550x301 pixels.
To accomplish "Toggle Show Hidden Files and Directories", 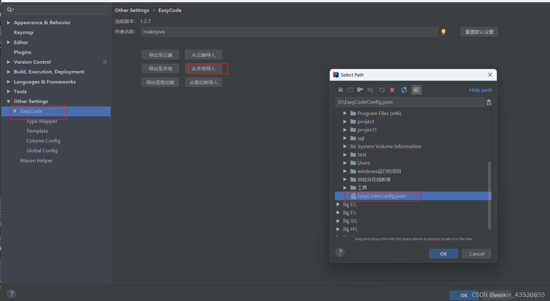I will pyautogui.click(x=416, y=90).
